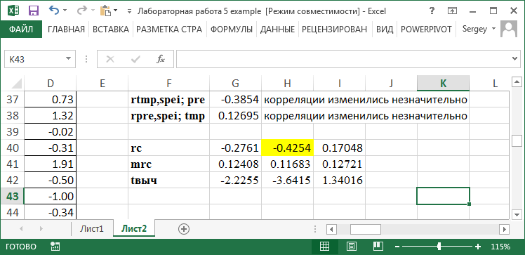Switch to Normal view
Screen dimensions: 525x255
[324, 247]
